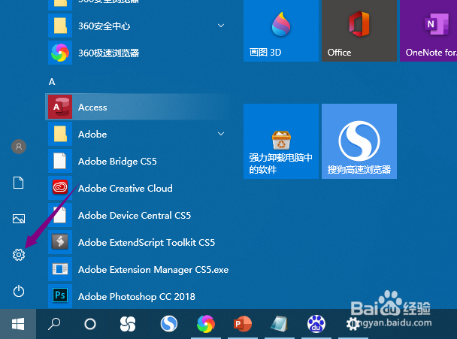The height and width of the screenshot is (339, 457).
Task: Select the 360极速浏览器 label
Action: click(x=109, y=53)
